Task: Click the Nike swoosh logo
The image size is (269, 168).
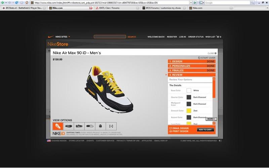Action: pyautogui.click(x=51, y=37)
